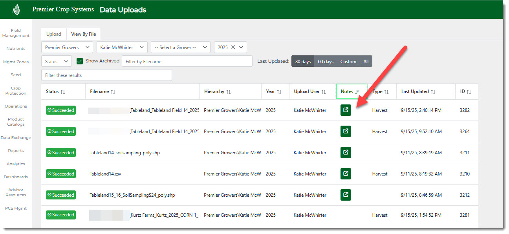The width and height of the screenshot is (509, 234).
Task: Open notes for Tableland15_16_SoilSamplingS24_poly.shp
Action: coord(346,195)
